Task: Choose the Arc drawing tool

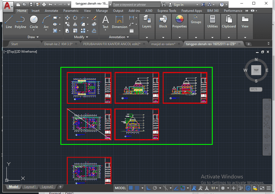Action: 46,22
